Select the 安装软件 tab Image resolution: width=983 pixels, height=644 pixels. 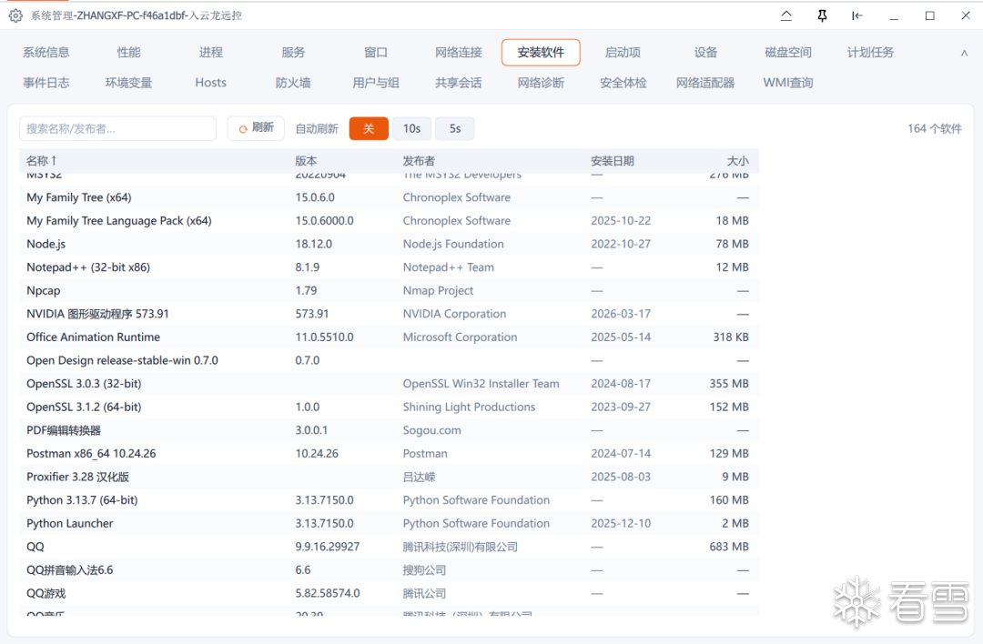[x=541, y=53]
